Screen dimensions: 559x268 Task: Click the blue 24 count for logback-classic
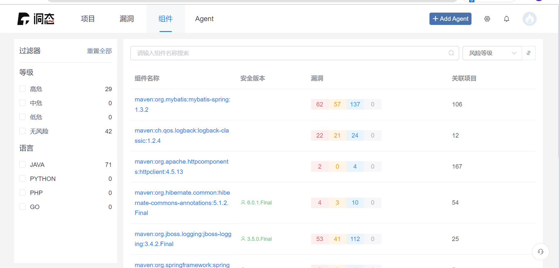pyautogui.click(x=355, y=135)
